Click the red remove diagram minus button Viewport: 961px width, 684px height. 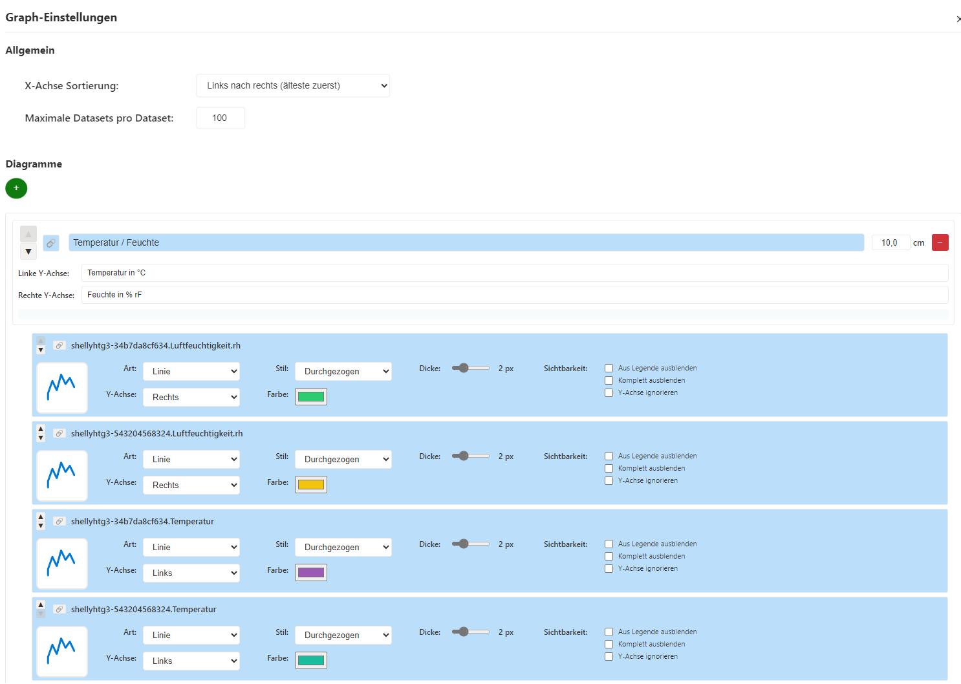click(940, 242)
